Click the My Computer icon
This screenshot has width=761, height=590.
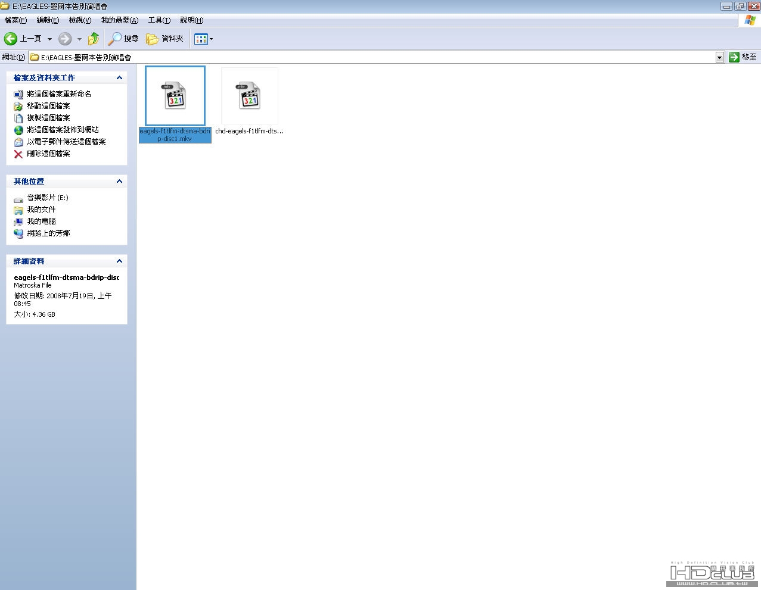point(18,221)
